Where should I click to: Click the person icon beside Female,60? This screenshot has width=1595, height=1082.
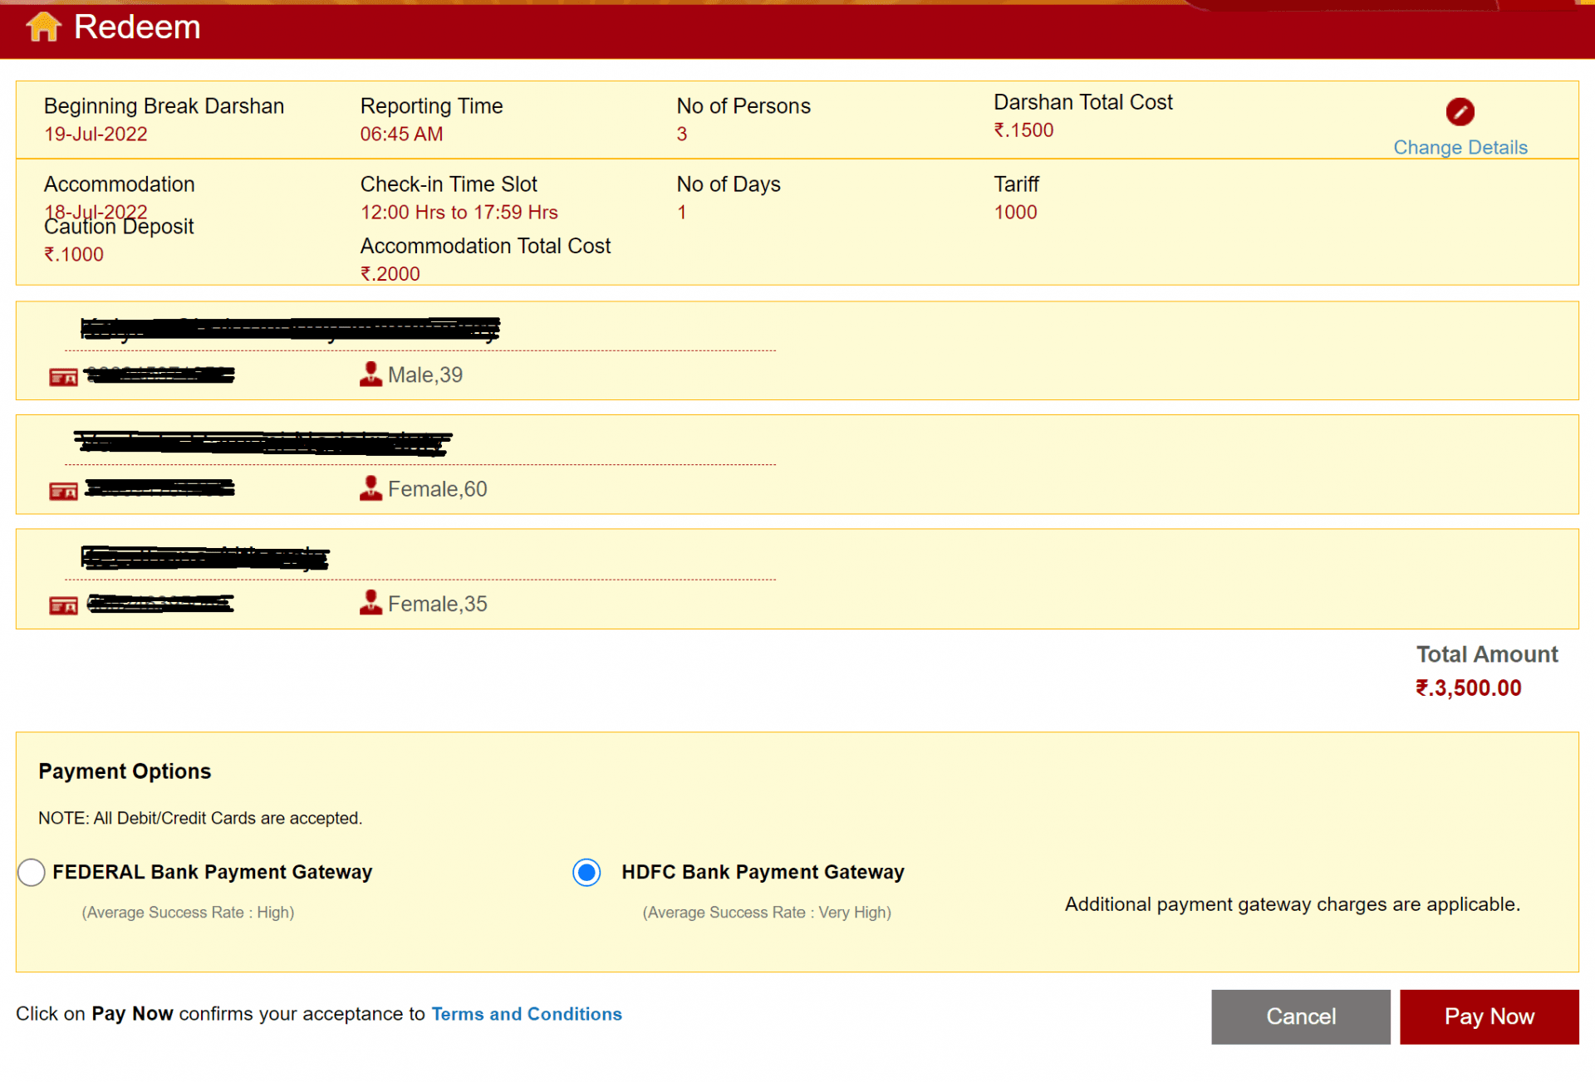[x=371, y=488]
